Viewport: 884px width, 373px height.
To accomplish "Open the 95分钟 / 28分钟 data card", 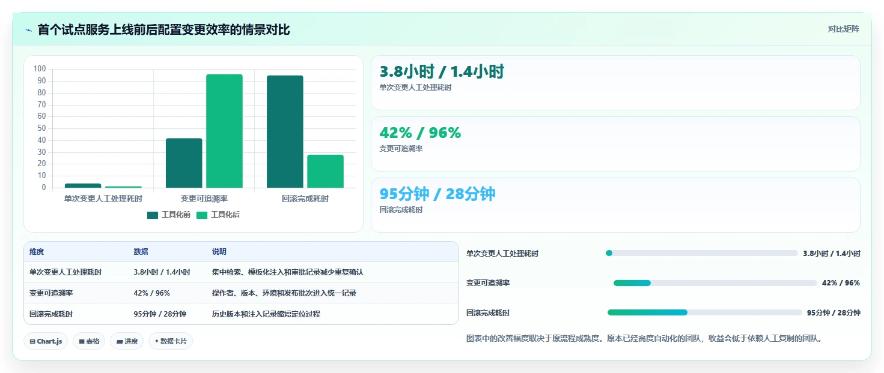I will [x=615, y=205].
